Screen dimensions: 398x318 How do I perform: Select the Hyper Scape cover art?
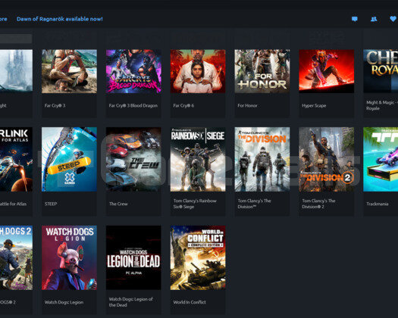327,71
